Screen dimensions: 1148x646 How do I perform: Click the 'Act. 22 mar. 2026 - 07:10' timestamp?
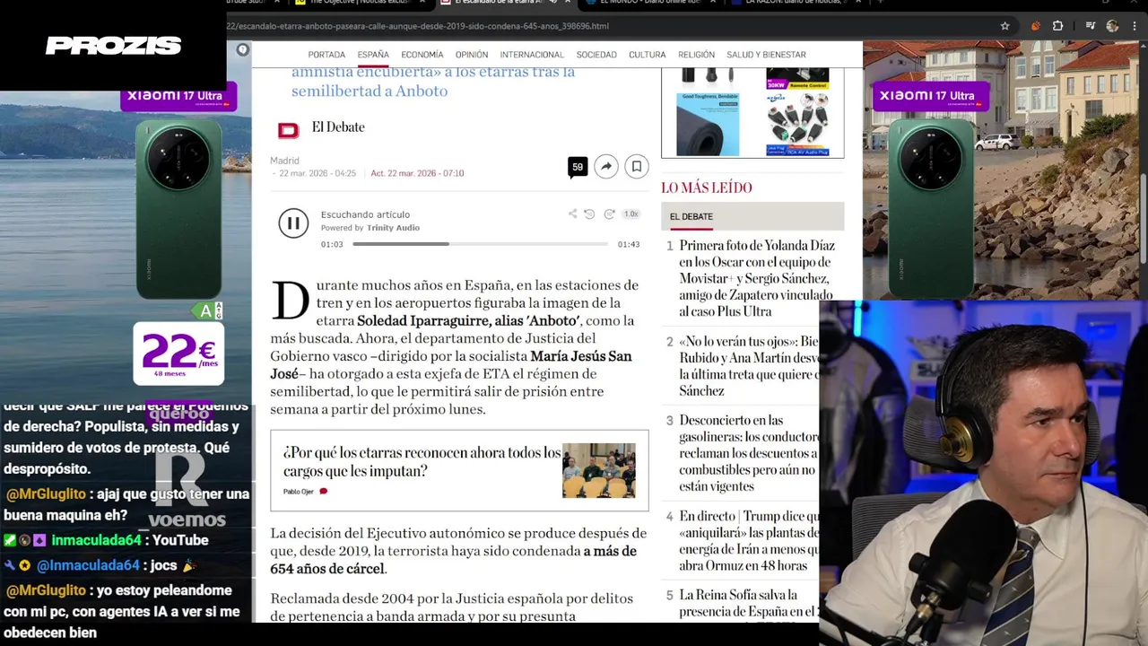[x=417, y=173]
